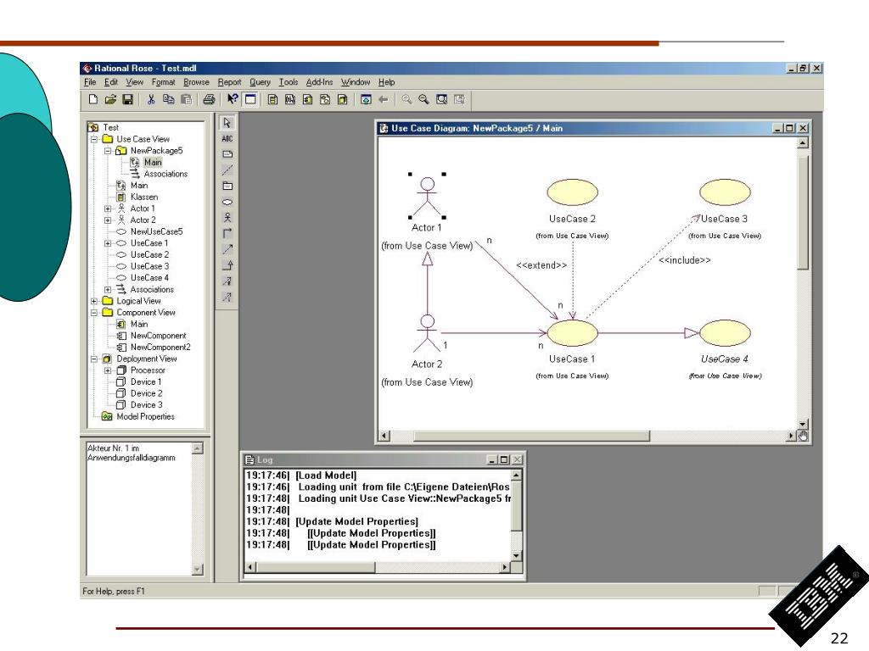Click the UseCase 1 ellipse in diagram
This screenshot has height=651, width=869.
pyautogui.click(x=573, y=332)
